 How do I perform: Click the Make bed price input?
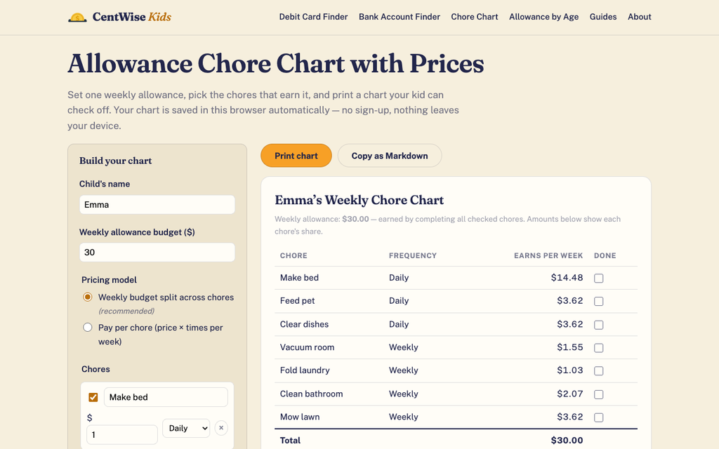[122, 435]
